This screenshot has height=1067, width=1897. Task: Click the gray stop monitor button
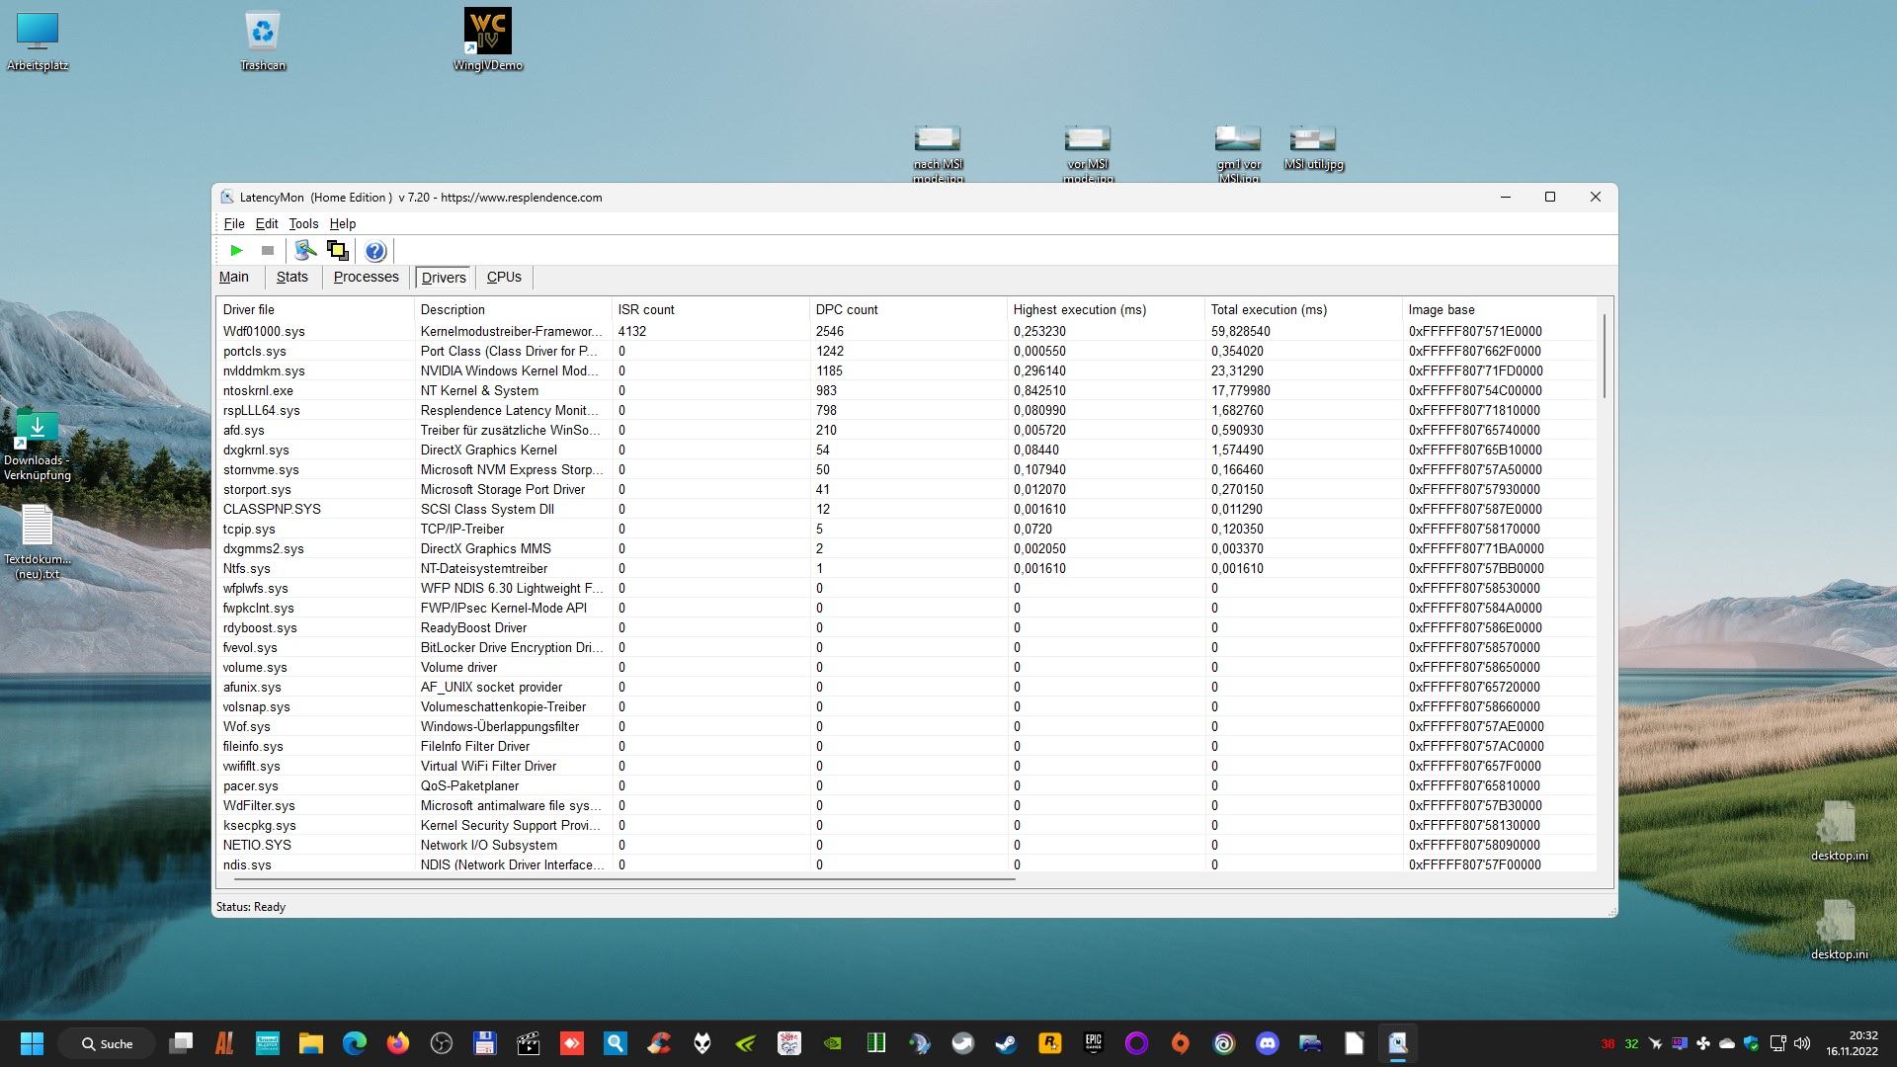pos(267,251)
